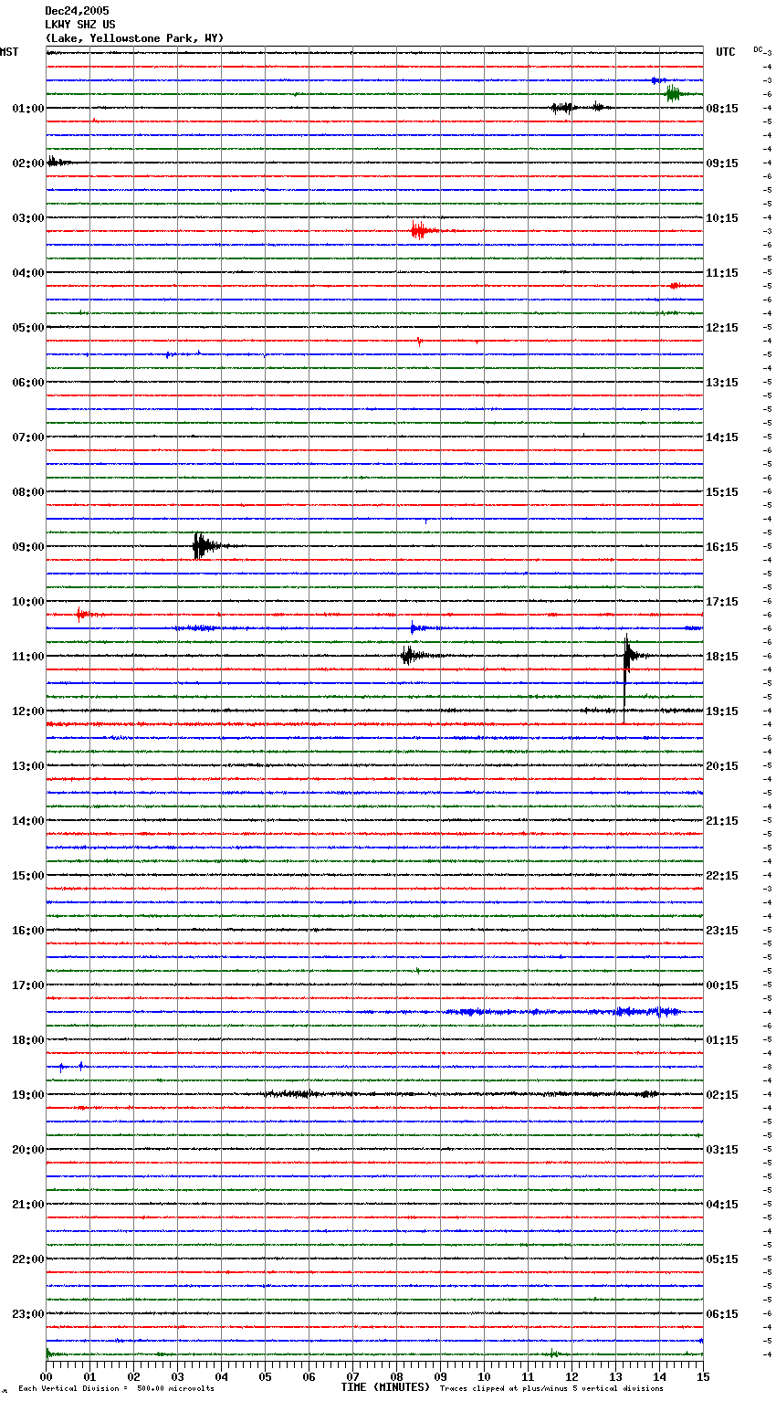Select the 10:00 MST time label
Screen dimensions: 776x1401
28,602
